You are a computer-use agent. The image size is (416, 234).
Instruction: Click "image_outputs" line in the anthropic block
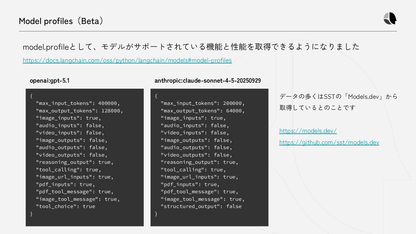(196, 140)
